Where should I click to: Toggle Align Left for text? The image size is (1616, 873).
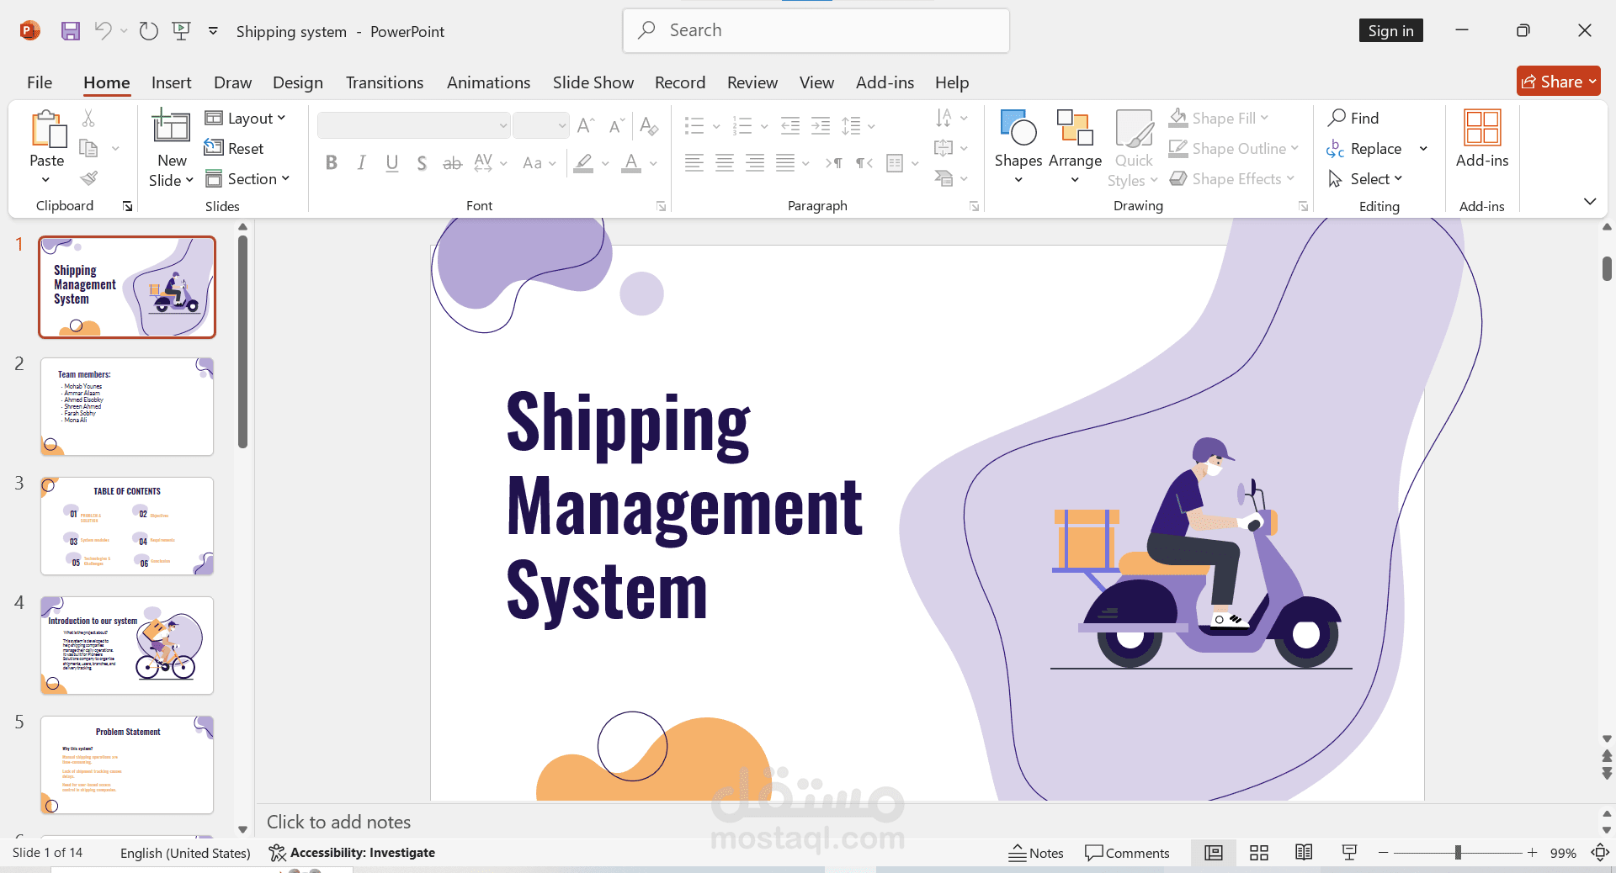694,163
